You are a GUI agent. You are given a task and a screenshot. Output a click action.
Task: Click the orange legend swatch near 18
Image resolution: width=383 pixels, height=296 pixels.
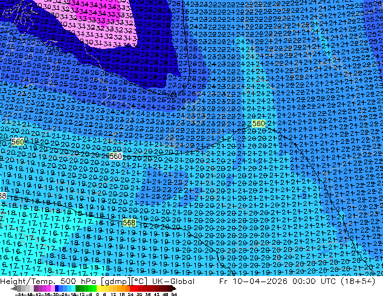click(124, 288)
